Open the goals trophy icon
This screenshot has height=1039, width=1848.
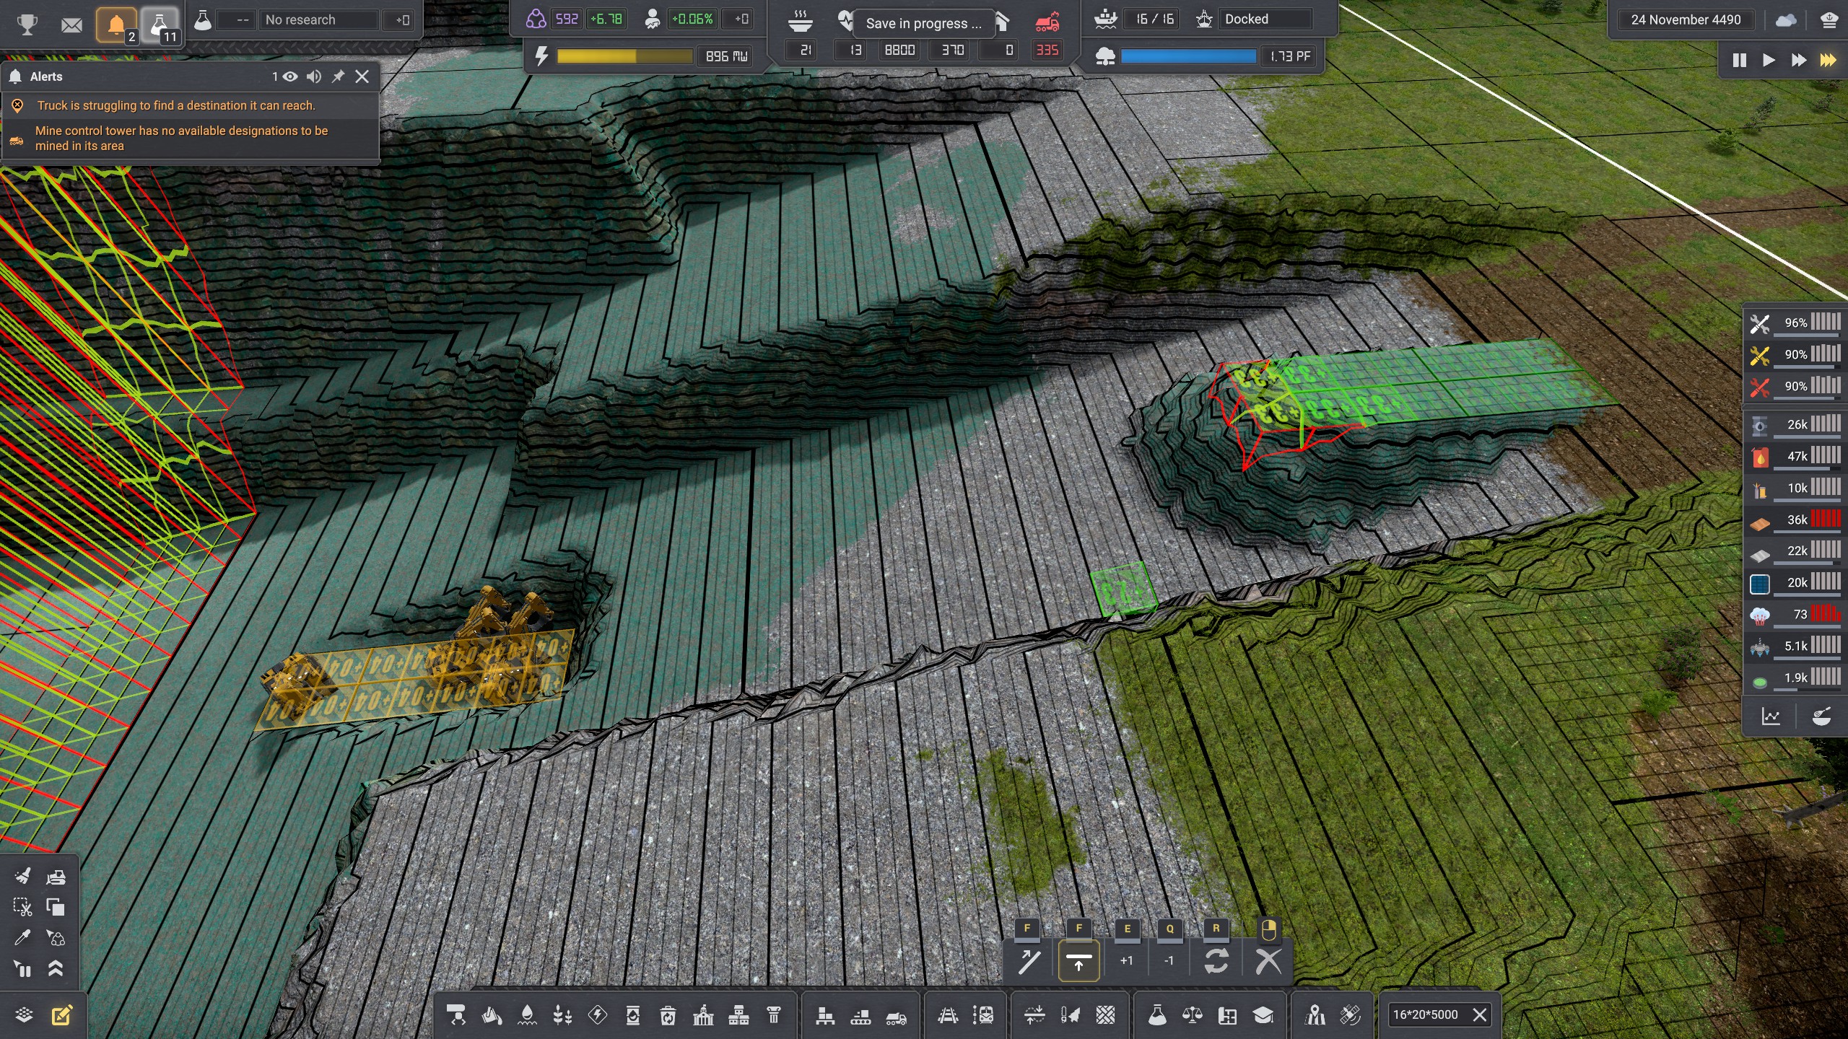27,25
